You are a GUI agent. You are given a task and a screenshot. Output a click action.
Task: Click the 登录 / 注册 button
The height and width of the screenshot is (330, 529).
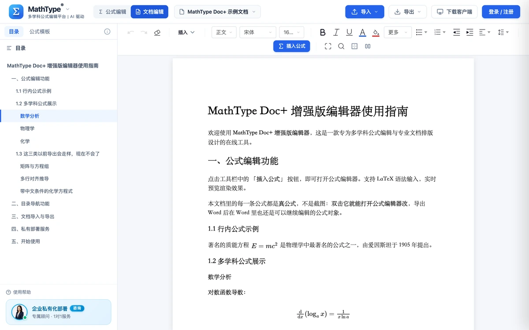tap(501, 12)
